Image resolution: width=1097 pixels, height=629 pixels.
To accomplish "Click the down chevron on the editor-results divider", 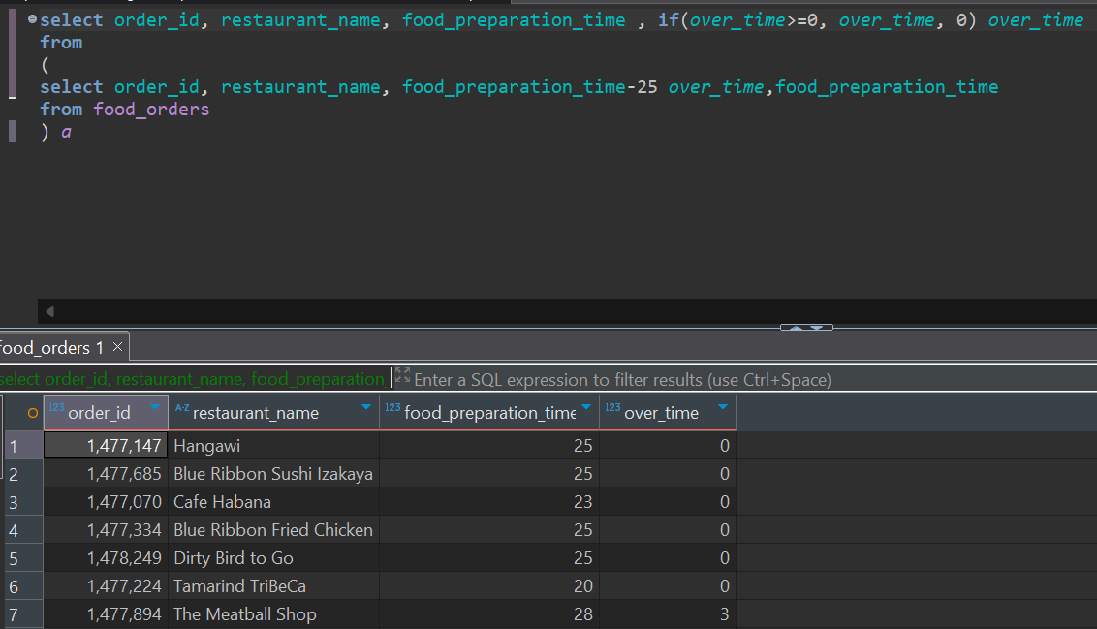I will (x=817, y=329).
